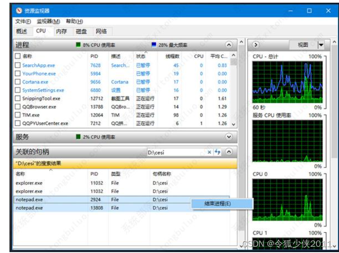Sort handles by the 句柄名称 column header
Image resolution: width=339 pixels, height=253 pixels.
tap(162, 174)
